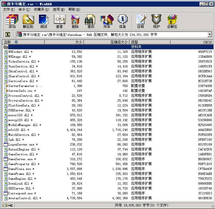Click the 自解压 (SFX) toolbar icon

point(172,21)
